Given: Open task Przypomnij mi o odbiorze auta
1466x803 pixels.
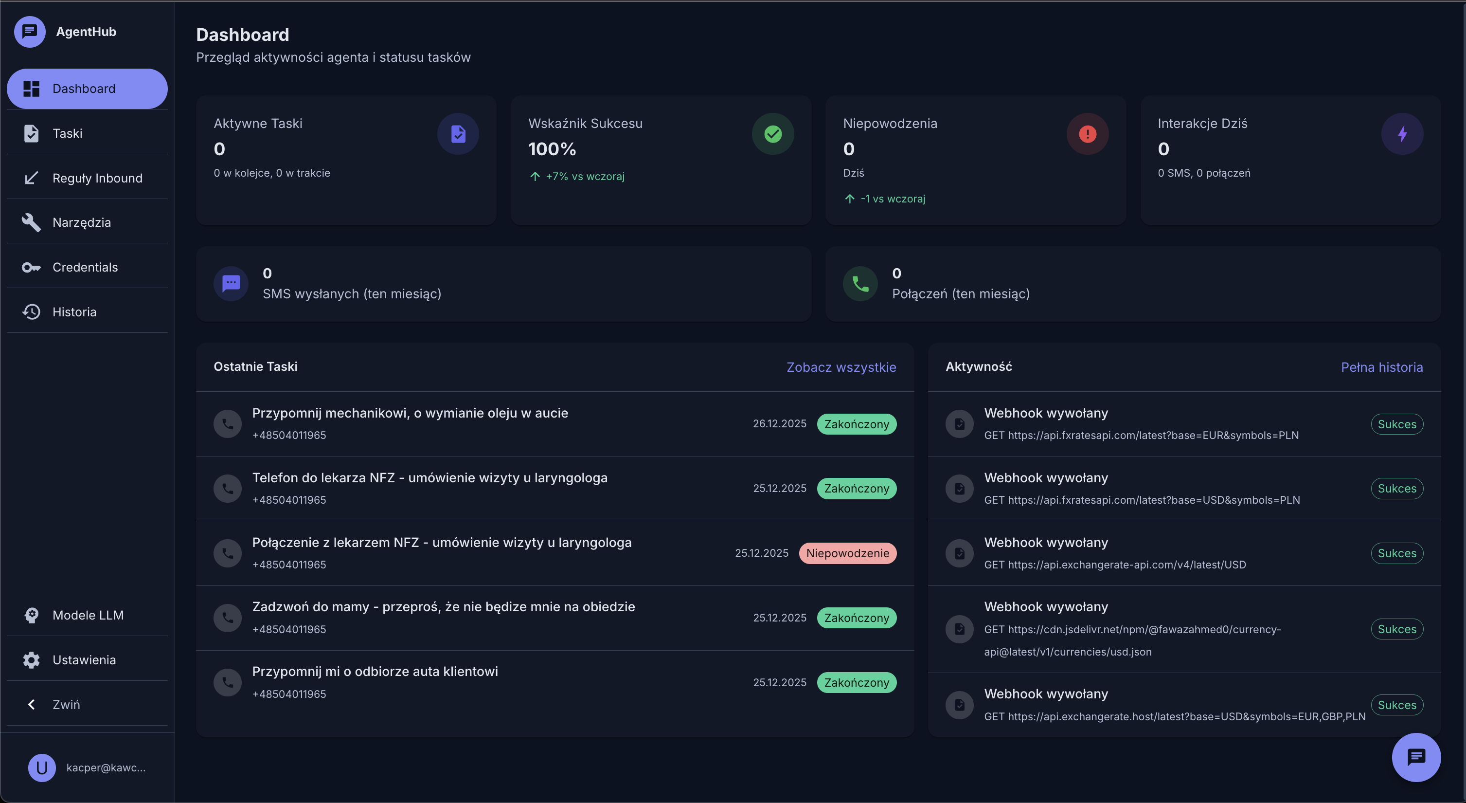Looking at the screenshot, I should [x=555, y=682].
